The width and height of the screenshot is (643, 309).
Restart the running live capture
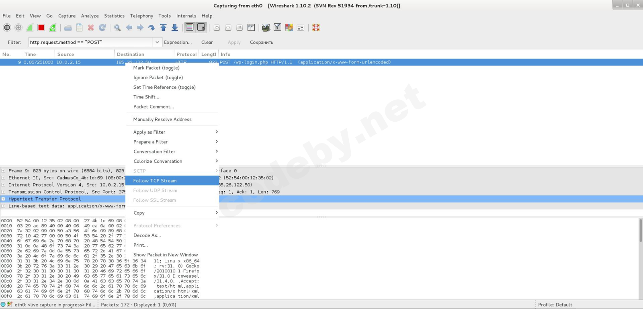[x=53, y=28]
